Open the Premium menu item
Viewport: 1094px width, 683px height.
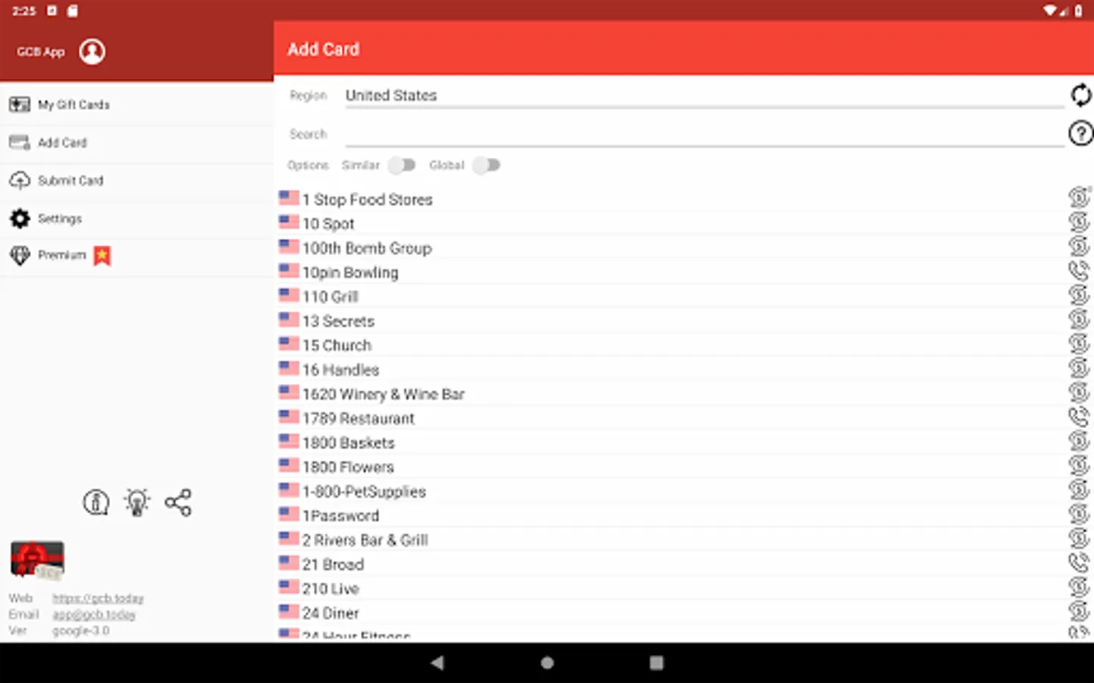click(137, 256)
